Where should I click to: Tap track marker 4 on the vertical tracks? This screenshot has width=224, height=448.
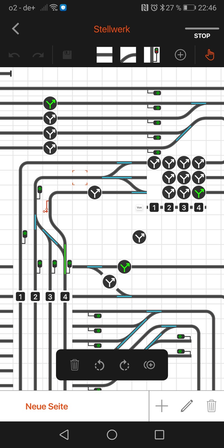click(65, 297)
